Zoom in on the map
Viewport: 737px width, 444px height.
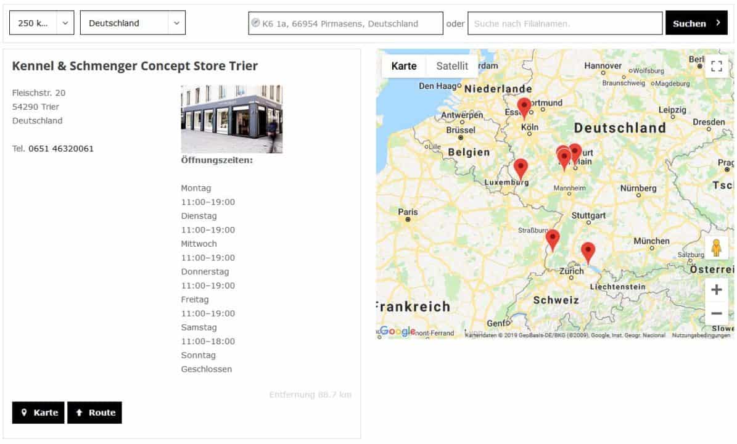pyautogui.click(x=716, y=289)
